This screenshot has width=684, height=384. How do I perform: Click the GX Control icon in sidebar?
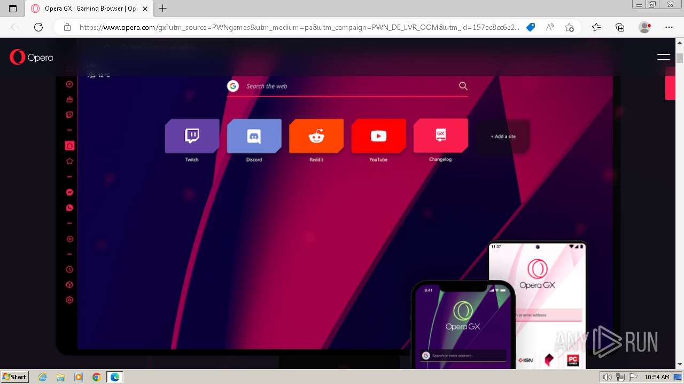69,84
